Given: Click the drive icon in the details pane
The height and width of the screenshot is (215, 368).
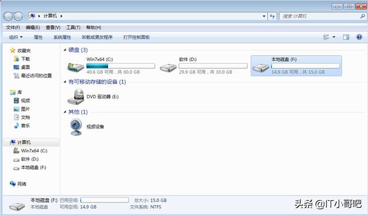Looking at the screenshot, I should tap(17, 206).
